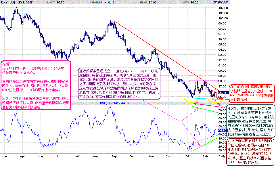Click the 98.00 price axis label
This screenshot has width=276, height=170.
tap(222, 29)
